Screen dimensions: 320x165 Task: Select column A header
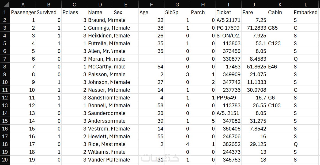(x=23, y=5)
